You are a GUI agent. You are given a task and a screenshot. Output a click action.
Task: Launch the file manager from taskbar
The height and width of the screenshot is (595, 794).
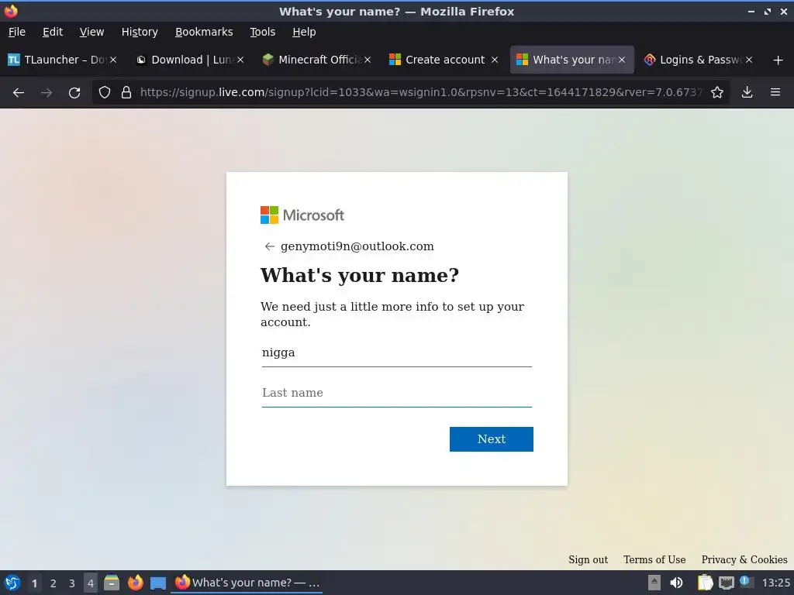point(112,583)
